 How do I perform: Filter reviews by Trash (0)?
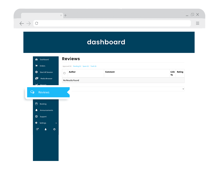[94, 66]
